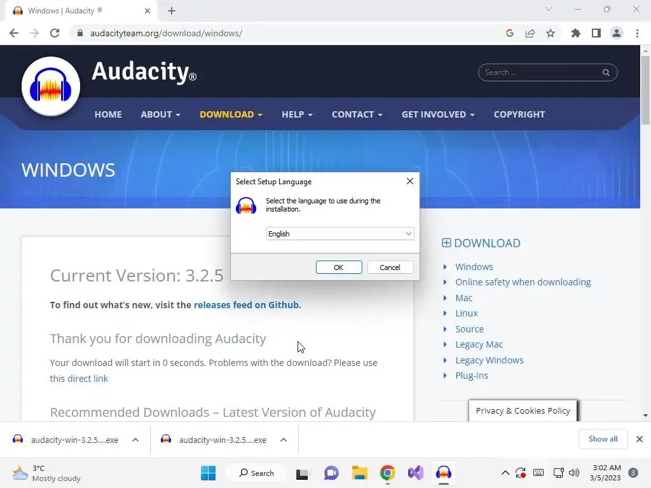Open the share page icon
This screenshot has width=651, height=488.
click(x=530, y=33)
